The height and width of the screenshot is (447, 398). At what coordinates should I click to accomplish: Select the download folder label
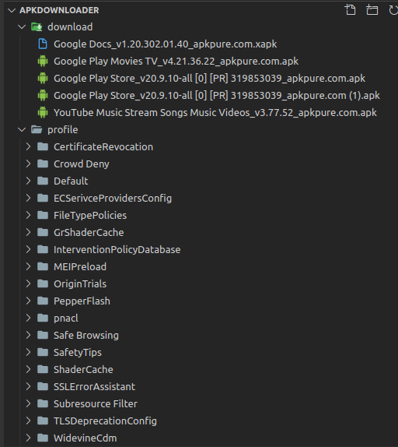[70, 27]
